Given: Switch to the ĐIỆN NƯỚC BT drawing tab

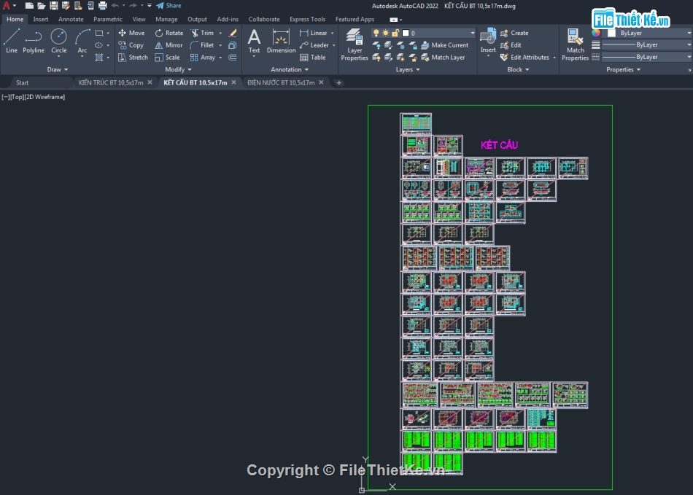Looking at the screenshot, I should pyautogui.click(x=284, y=82).
